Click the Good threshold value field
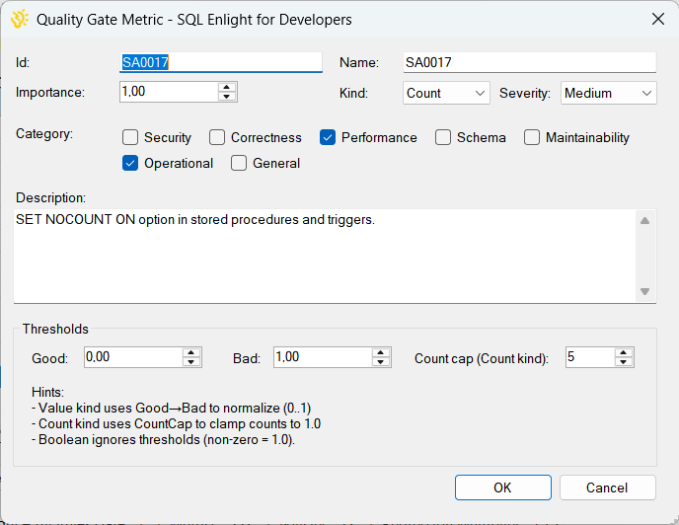 133,357
